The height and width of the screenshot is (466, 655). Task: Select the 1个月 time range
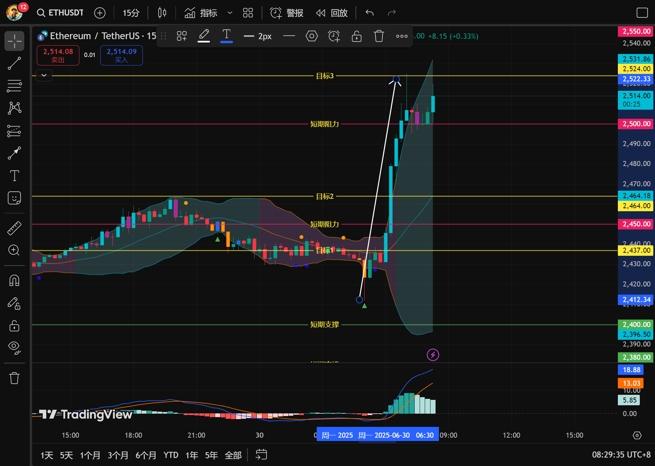[x=90, y=455]
